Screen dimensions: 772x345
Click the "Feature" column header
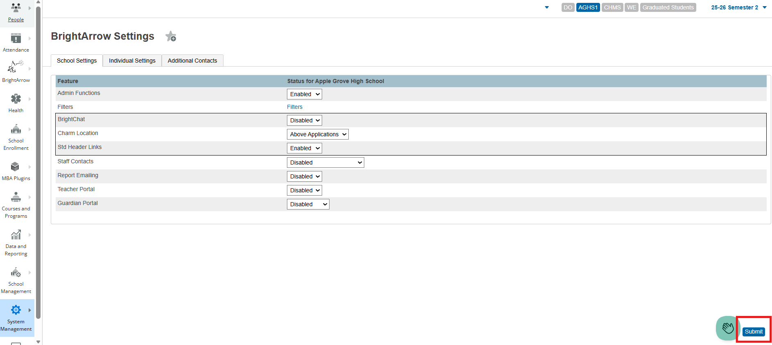[68, 81]
